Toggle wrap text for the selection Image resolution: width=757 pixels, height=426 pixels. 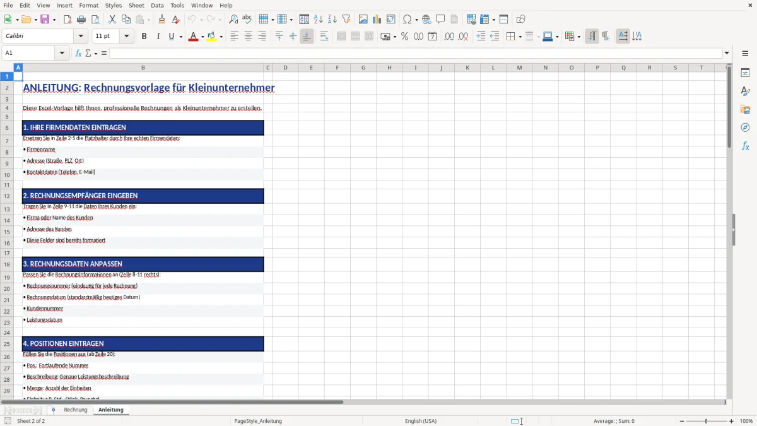(x=324, y=36)
